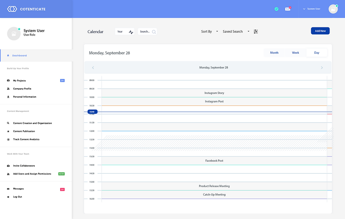Click the next day arrow in calendar header

click(x=322, y=67)
